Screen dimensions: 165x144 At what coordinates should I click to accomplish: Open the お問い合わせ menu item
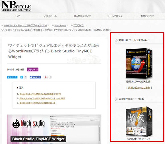[147, 16]
